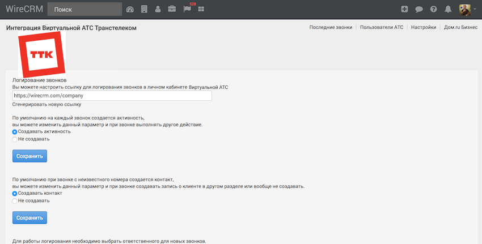Open the deals briefcase icon
The image size is (482, 244).
172,9
